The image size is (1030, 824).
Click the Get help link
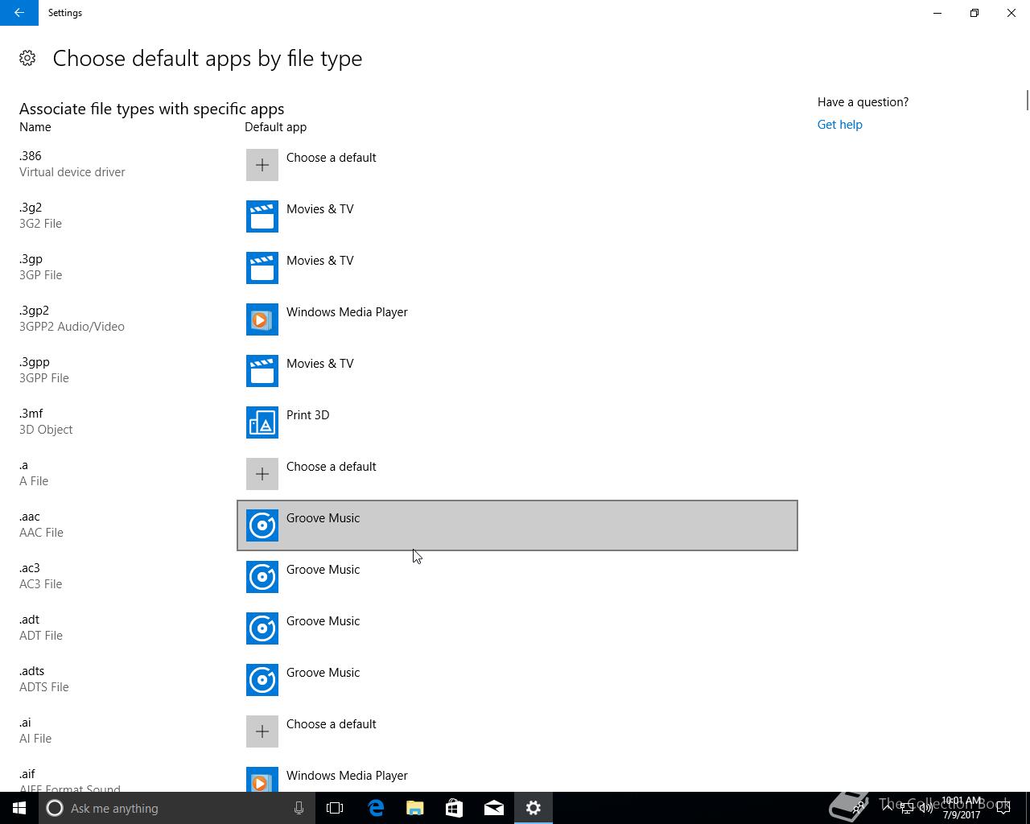pos(839,125)
